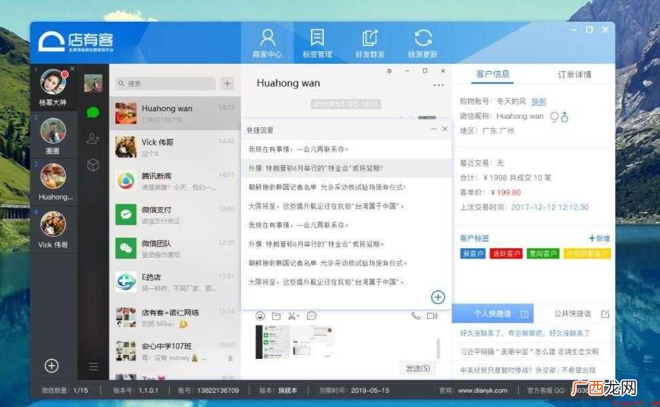
Task: Switch to 订单详情 tab
Action: tap(574, 75)
